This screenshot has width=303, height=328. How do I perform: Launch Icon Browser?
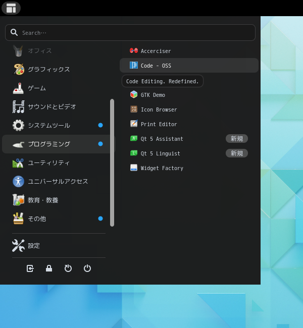(189, 110)
